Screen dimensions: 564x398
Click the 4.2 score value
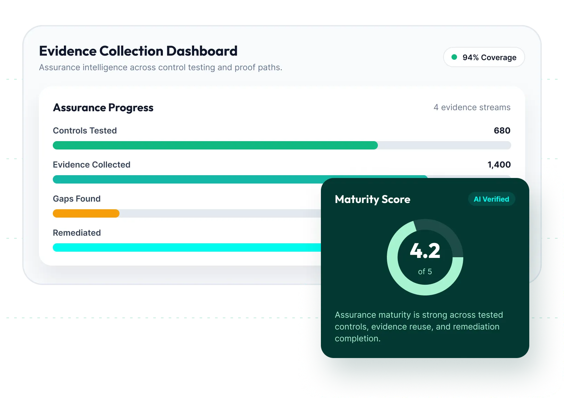[x=425, y=251]
